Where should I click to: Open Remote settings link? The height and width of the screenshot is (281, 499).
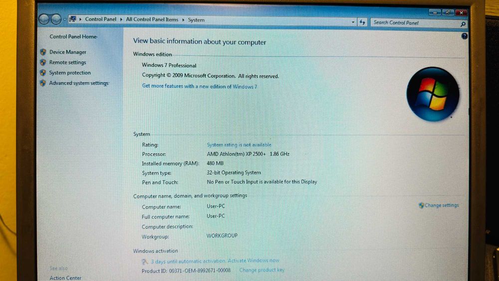pos(67,62)
